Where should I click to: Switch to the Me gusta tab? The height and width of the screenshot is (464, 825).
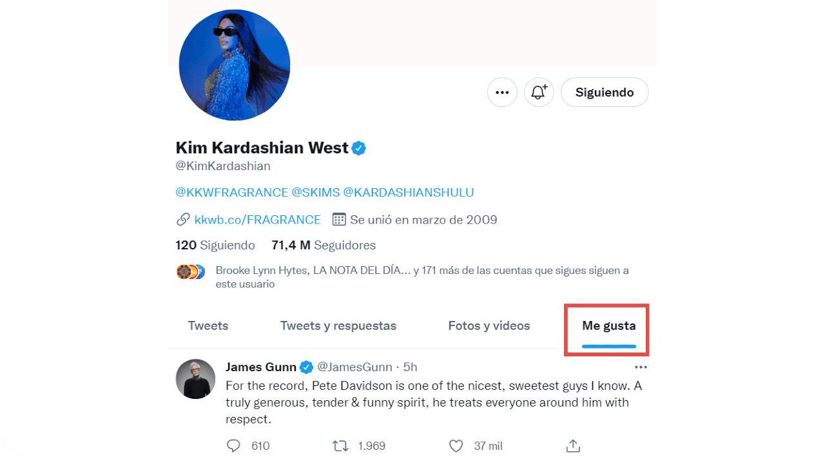tap(607, 325)
